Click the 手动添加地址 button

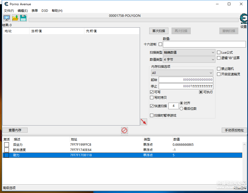pyautogui.click(x=234, y=130)
